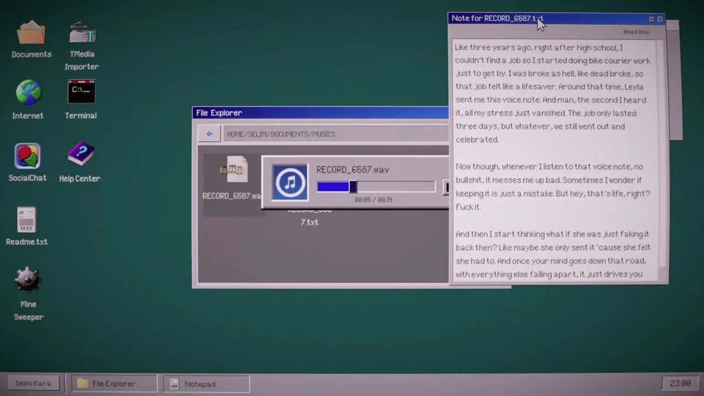Go back using File Explorer arrow
This screenshot has height=396, width=704.
209,134
